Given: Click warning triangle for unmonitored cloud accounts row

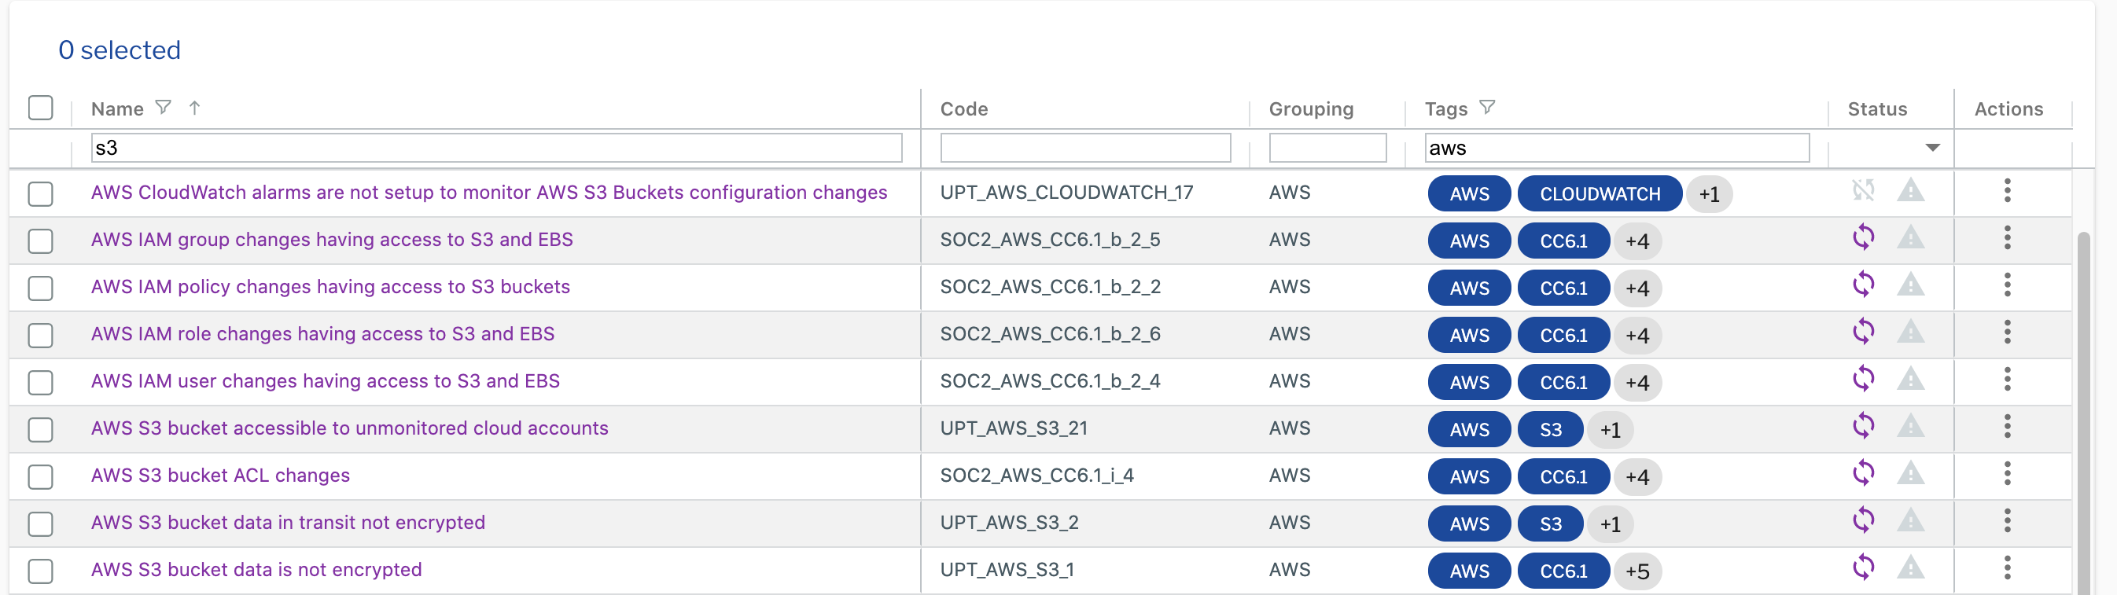Looking at the screenshot, I should point(1911,427).
